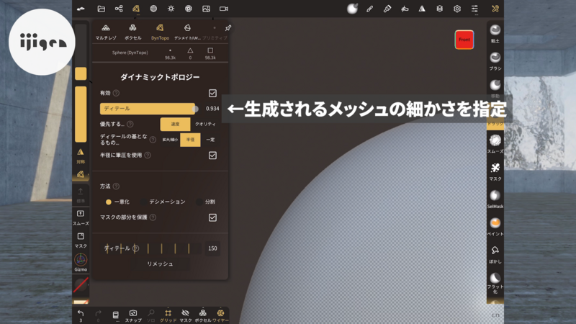
Task: Switch to the マルチレゾ tab
Action: tap(106, 32)
